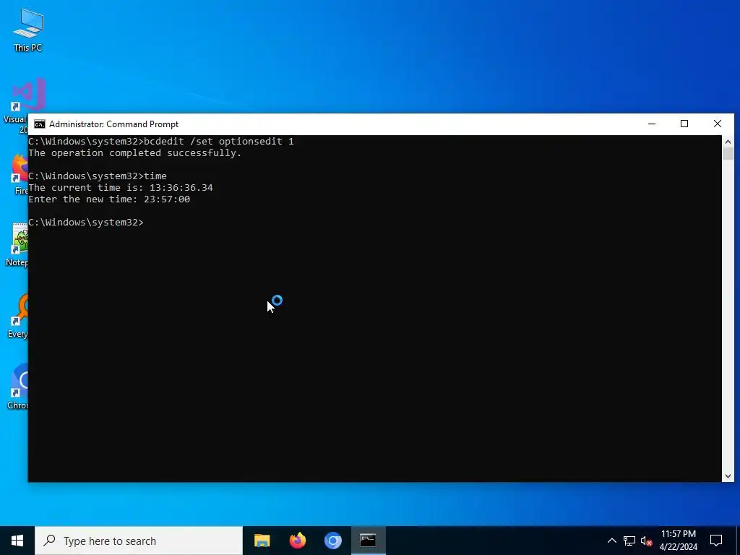This screenshot has height=555, width=740.
Task: Click the Command Prompt scrollbar down arrow
Action: [728, 476]
